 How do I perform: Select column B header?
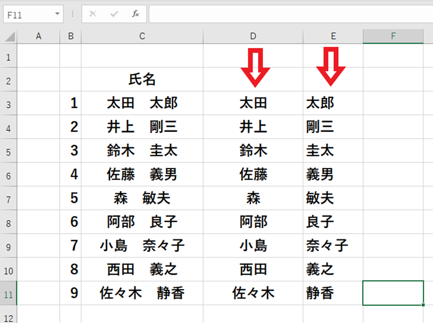coord(71,36)
